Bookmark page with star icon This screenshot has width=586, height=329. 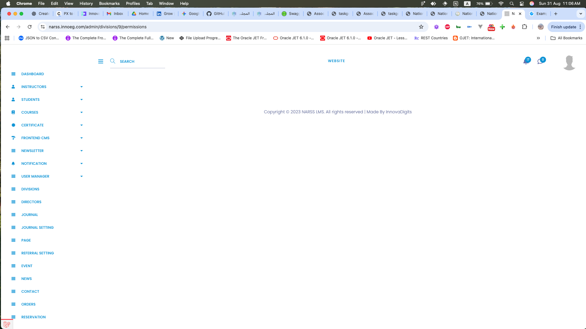point(421,27)
